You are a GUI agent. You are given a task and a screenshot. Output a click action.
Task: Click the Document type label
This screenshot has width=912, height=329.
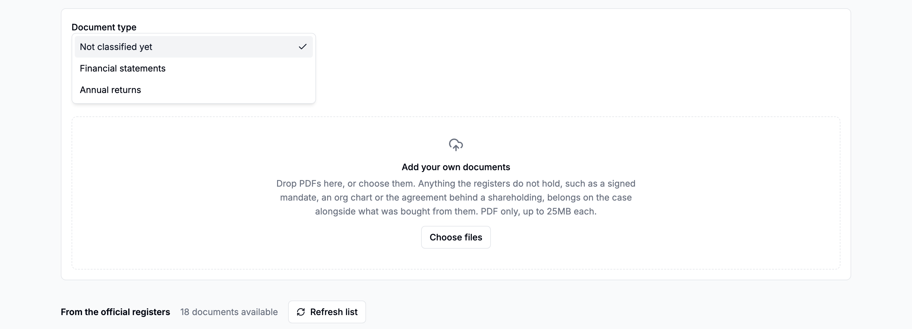coord(104,27)
